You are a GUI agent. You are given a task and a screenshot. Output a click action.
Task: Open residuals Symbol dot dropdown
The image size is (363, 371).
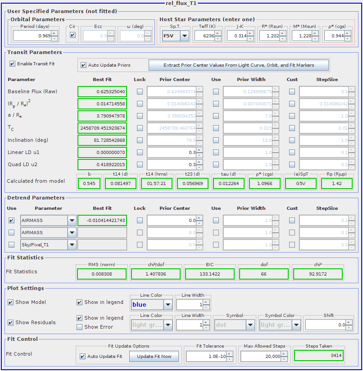pyautogui.click(x=250, y=325)
